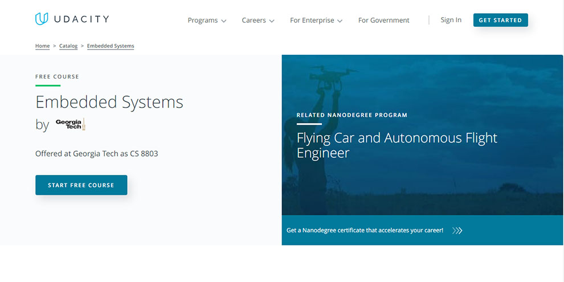The height and width of the screenshot is (282, 564).
Task: Click the GET STARTED button
Action: (500, 20)
